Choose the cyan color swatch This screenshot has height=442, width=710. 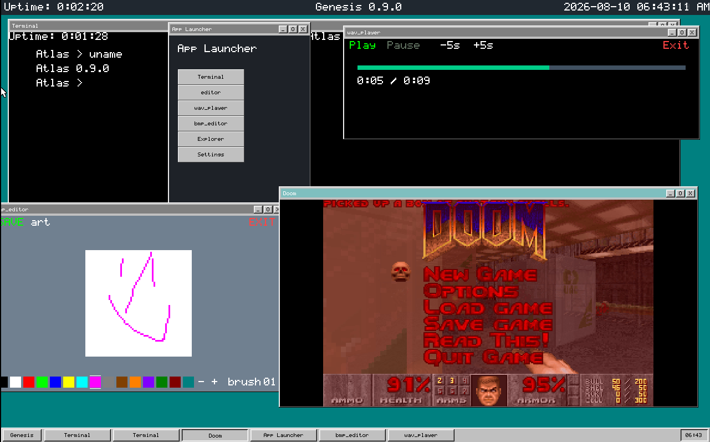click(x=82, y=382)
